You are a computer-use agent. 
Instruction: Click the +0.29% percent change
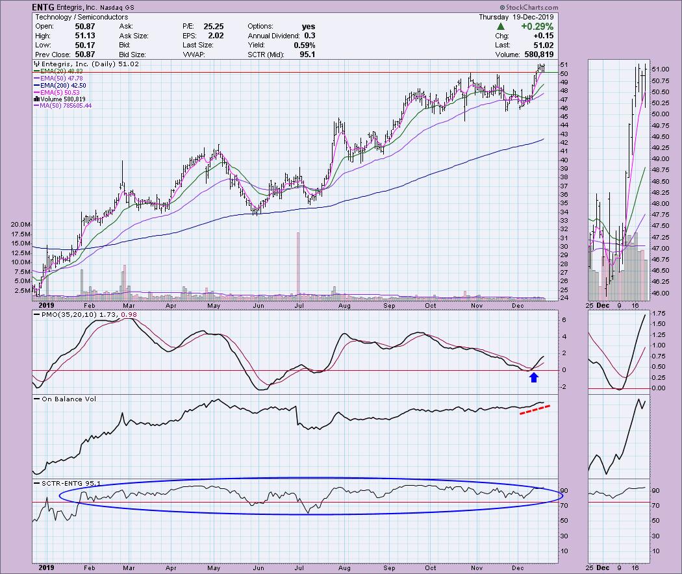pyautogui.click(x=537, y=27)
